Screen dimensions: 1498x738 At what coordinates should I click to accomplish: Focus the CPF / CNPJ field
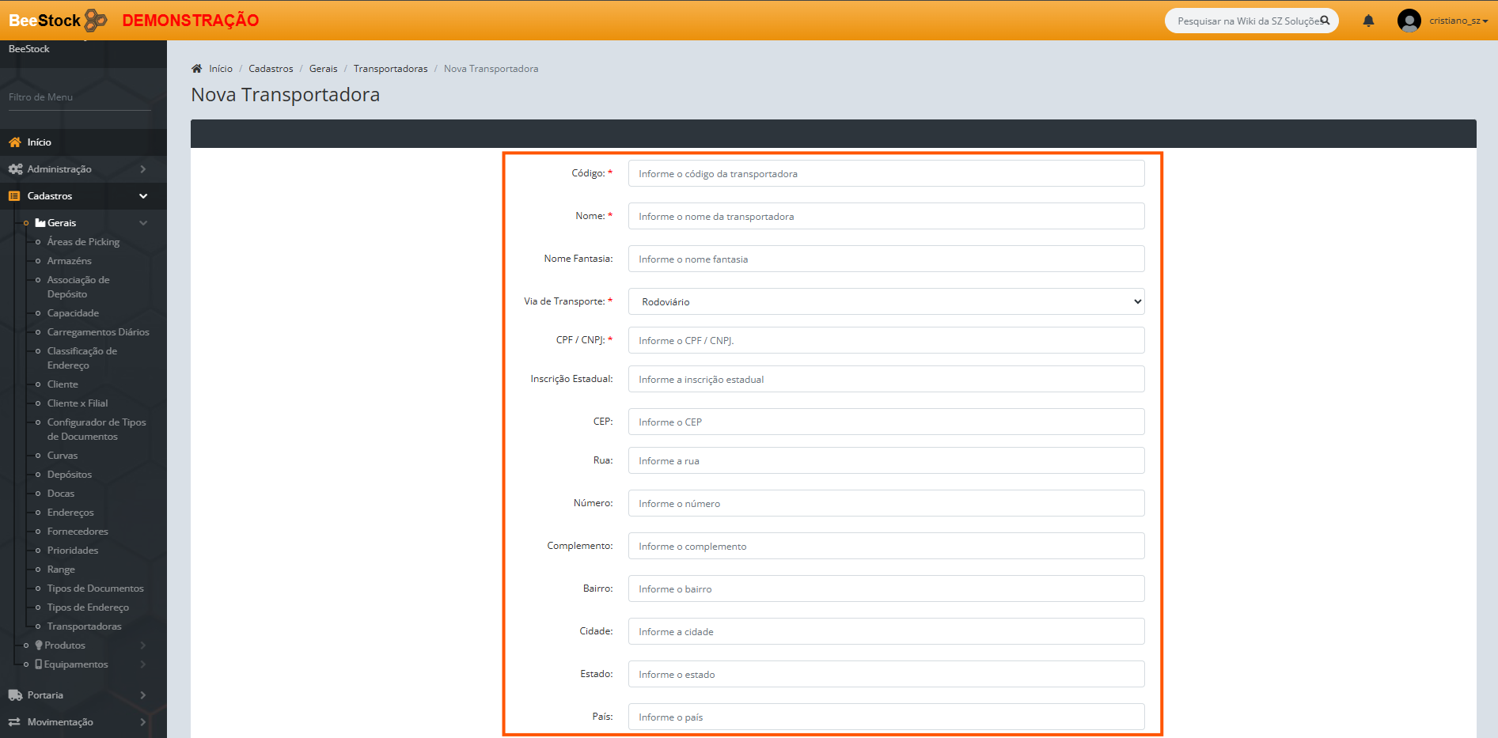(886, 341)
